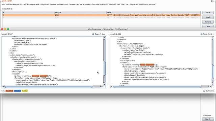216x121 pixels.
Task: Close the Word compare window (red)
Action: (x=2, y=29)
